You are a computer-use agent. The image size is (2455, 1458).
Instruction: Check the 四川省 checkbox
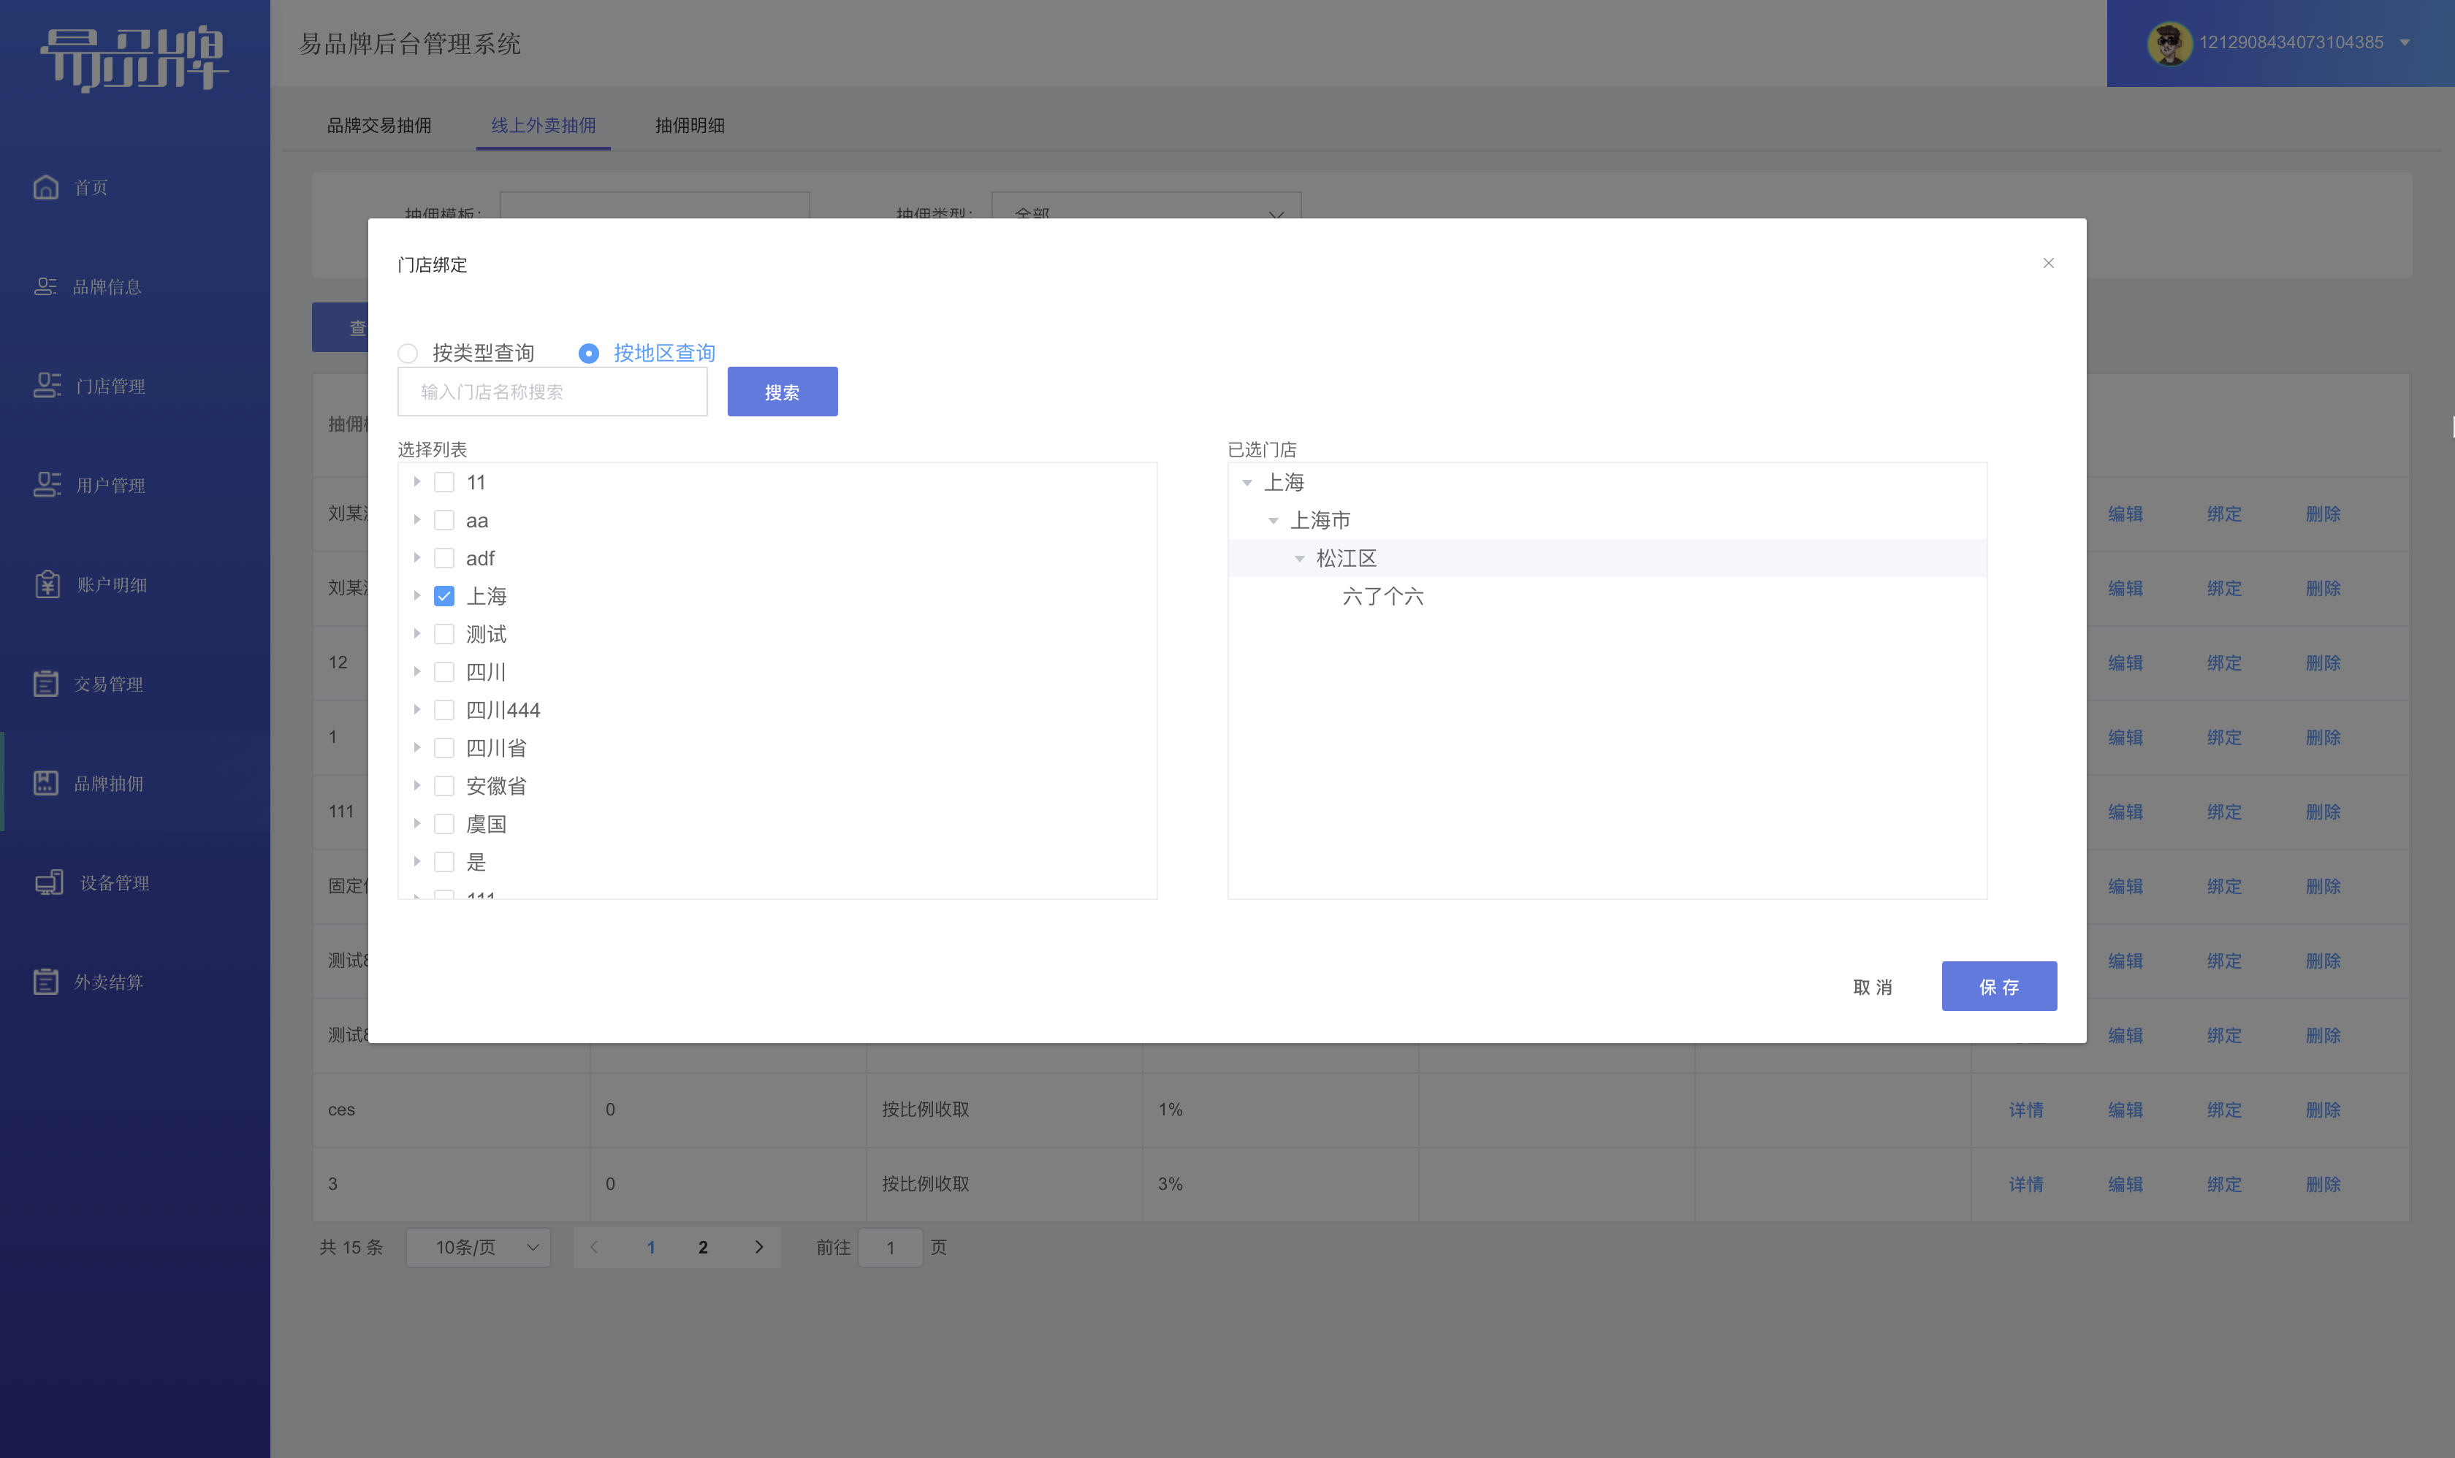point(444,748)
